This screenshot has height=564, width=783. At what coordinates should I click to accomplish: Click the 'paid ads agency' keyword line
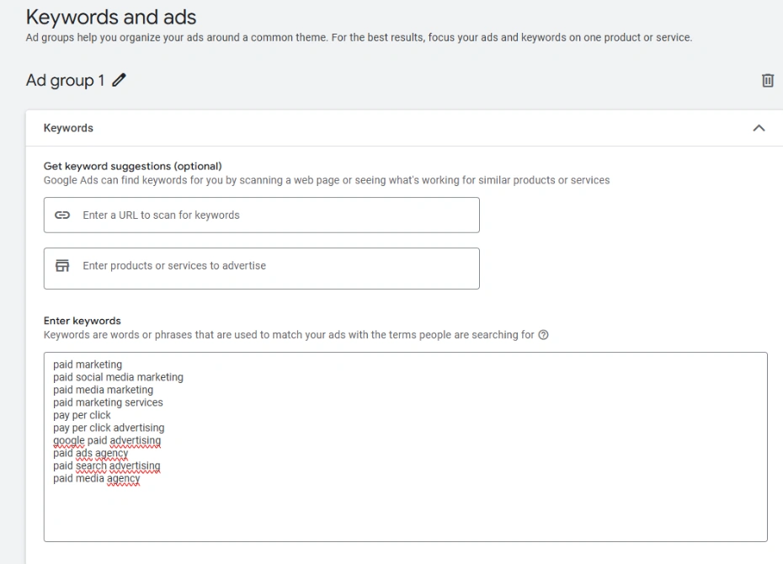(90, 453)
